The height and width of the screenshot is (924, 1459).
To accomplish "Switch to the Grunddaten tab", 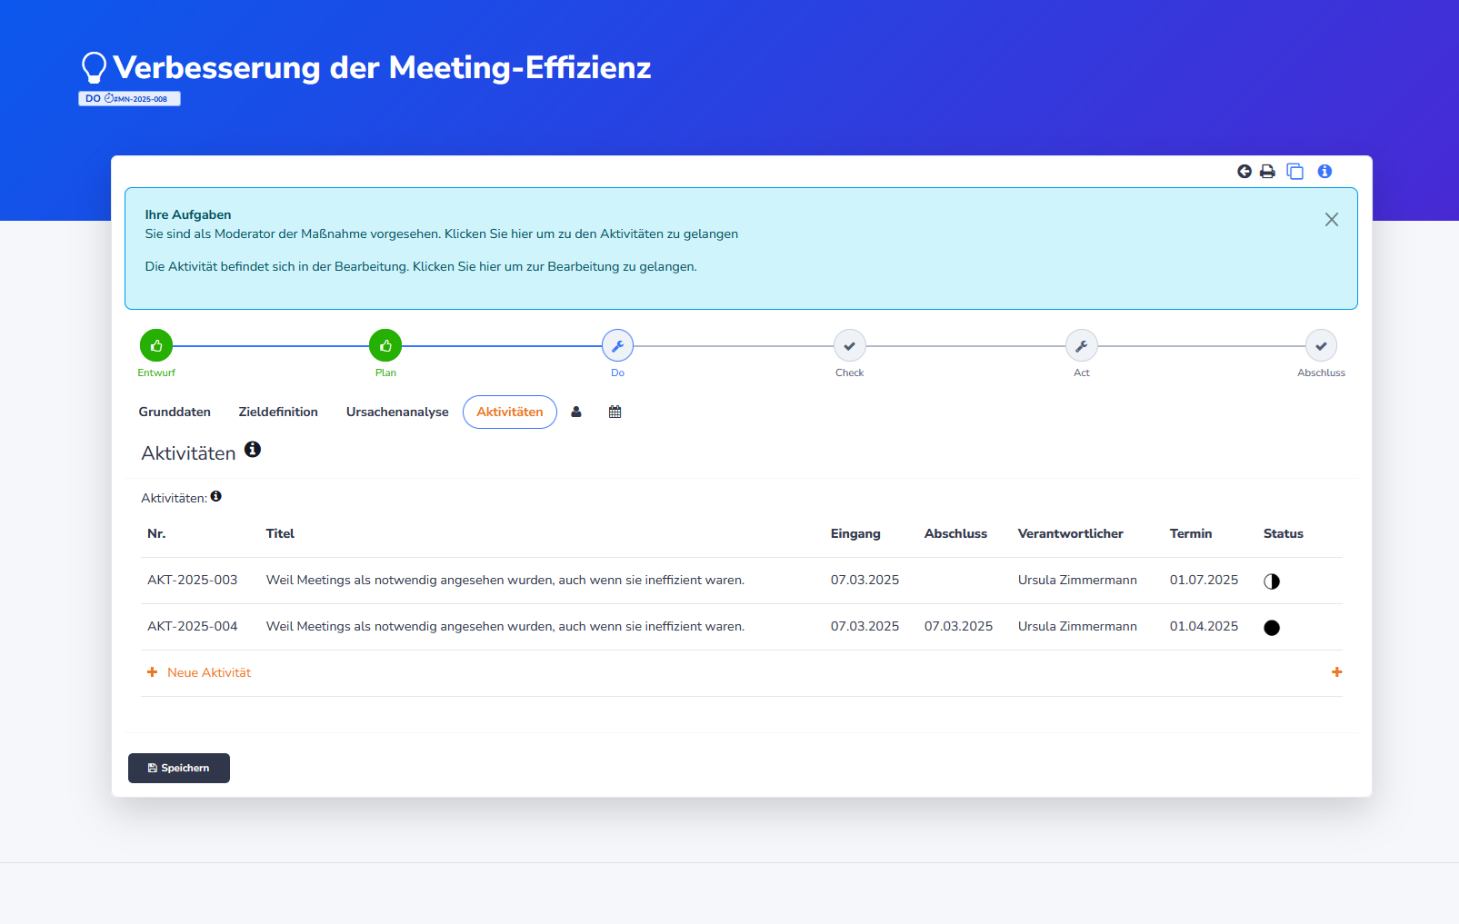I will pos(175,412).
